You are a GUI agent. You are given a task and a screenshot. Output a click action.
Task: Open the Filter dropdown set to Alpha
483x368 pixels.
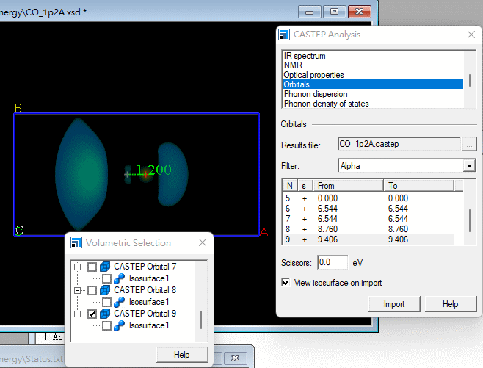pyautogui.click(x=470, y=166)
